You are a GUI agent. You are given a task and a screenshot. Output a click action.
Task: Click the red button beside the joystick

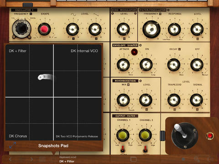[210, 136]
